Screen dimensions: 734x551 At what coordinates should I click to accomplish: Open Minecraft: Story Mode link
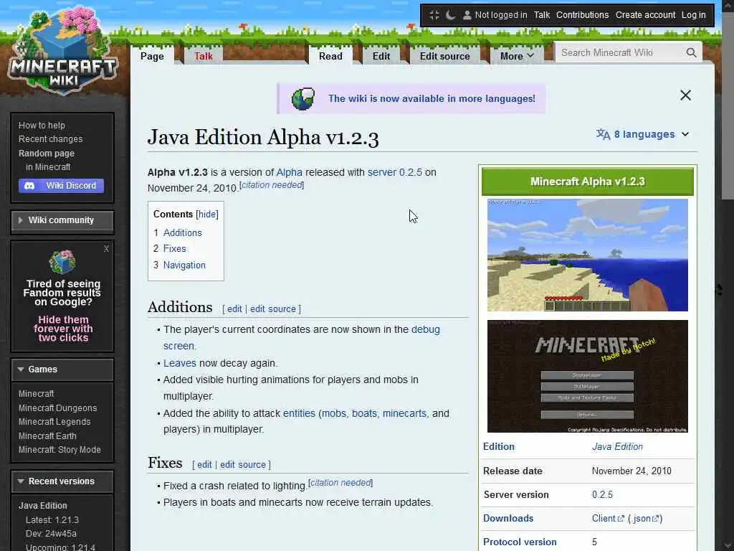coord(59,450)
